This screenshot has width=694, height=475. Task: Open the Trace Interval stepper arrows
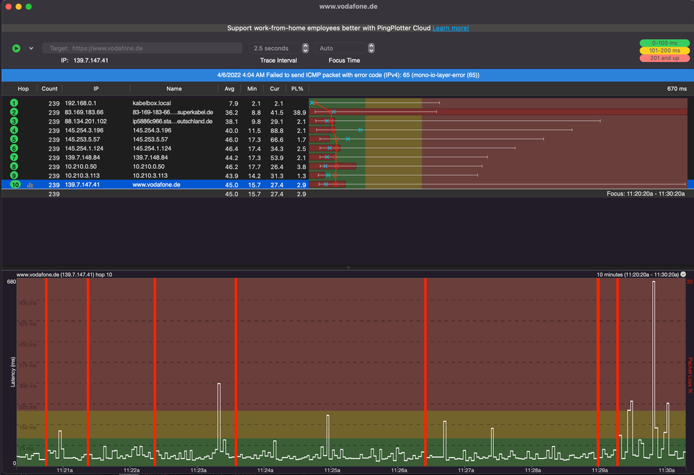point(305,48)
